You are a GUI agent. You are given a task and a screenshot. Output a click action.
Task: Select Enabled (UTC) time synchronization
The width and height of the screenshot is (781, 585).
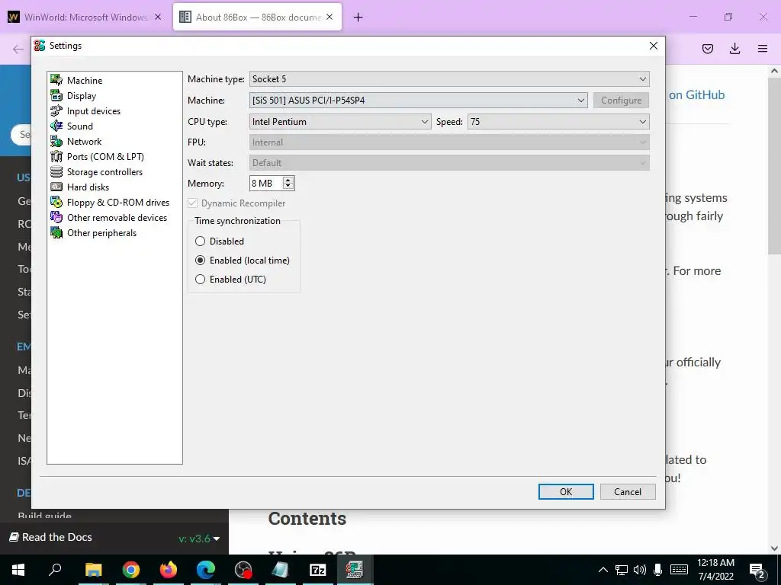(230, 279)
